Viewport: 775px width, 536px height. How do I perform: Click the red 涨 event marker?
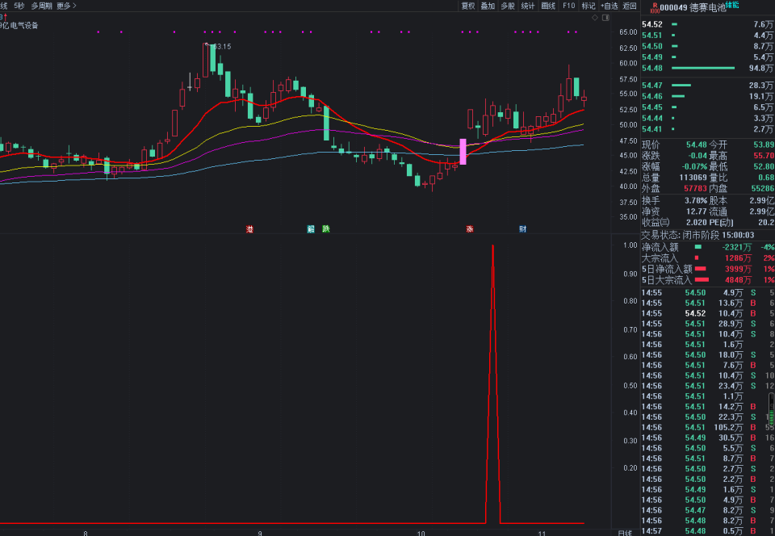pos(470,229)
